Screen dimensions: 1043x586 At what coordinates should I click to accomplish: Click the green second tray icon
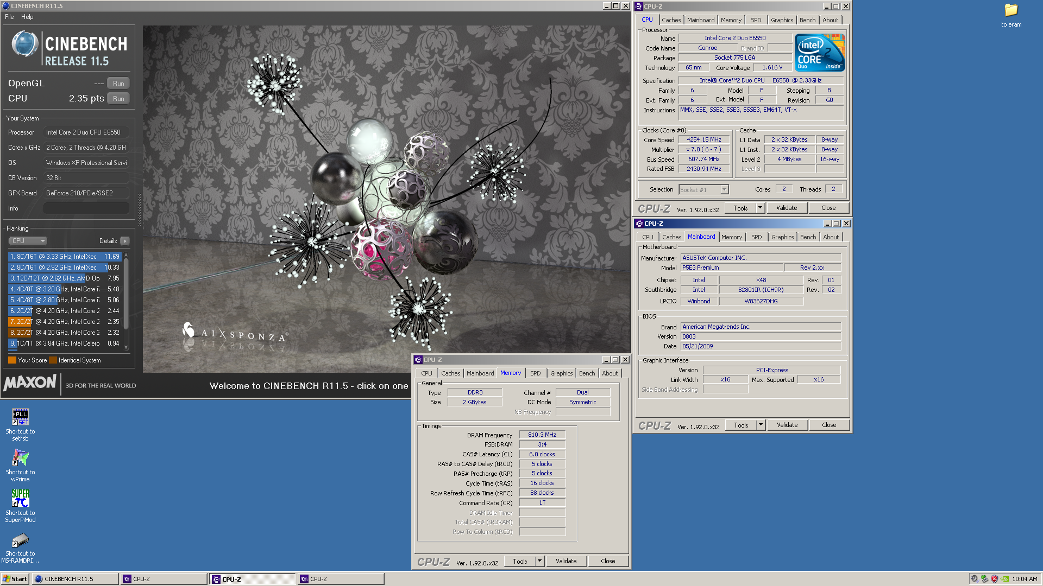click(984, 579)
